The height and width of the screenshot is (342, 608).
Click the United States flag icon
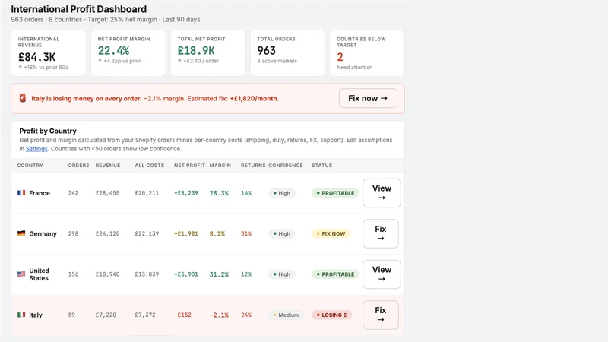pos(21,274)
